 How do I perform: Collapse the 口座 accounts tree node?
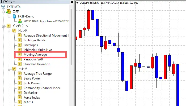pos(3,12)
